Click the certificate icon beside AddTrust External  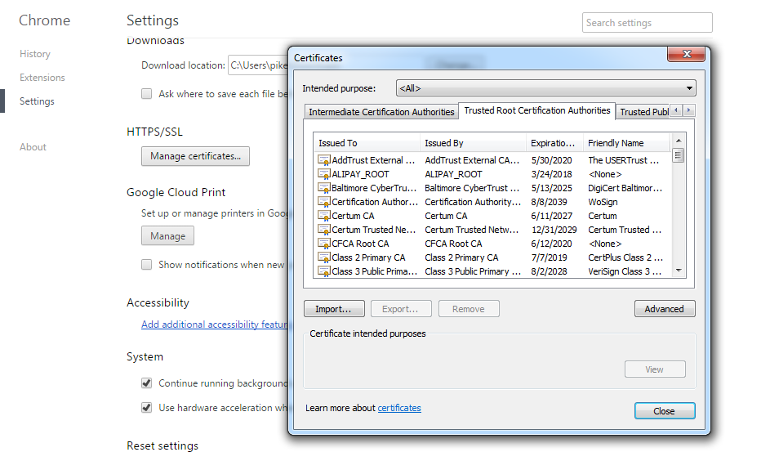click(323, 160)
